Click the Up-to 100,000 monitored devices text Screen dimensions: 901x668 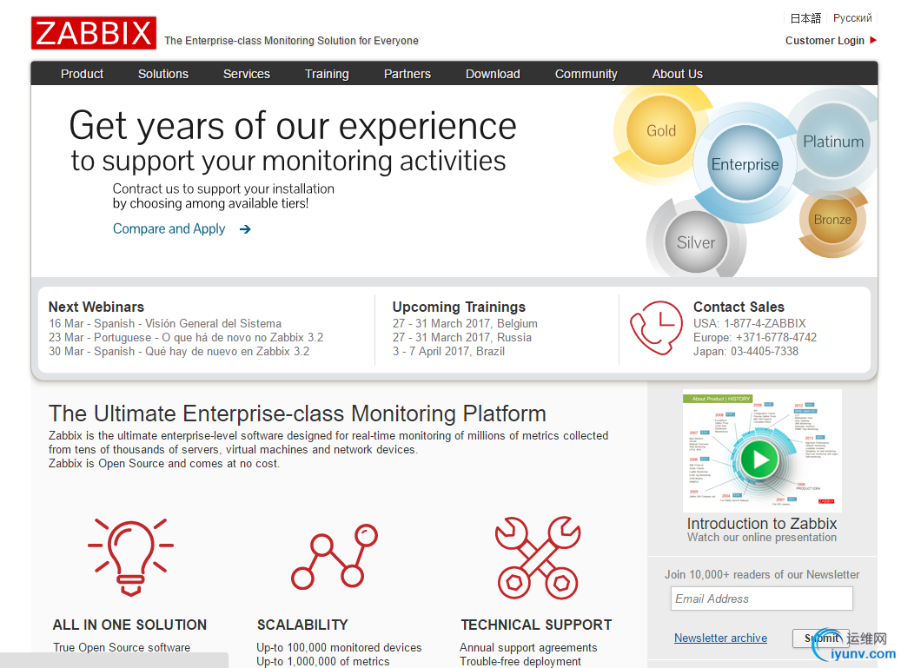tap(339, 647)
